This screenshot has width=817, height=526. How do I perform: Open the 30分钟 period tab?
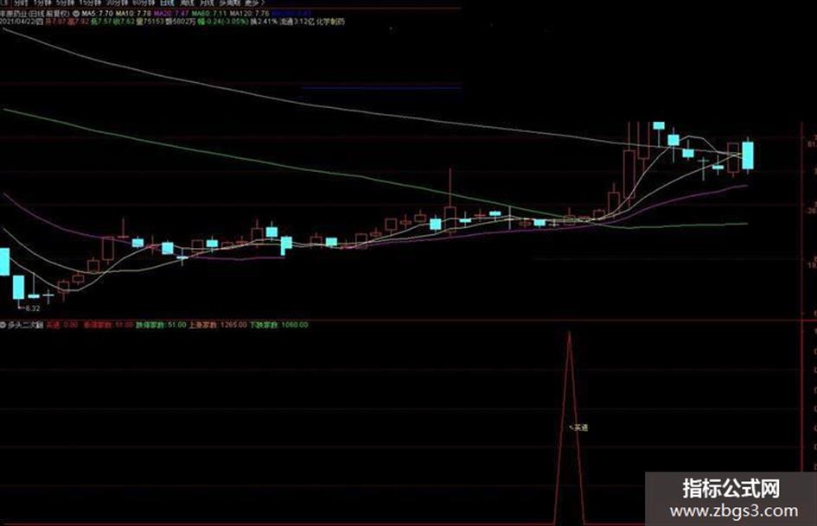[118, 3]
